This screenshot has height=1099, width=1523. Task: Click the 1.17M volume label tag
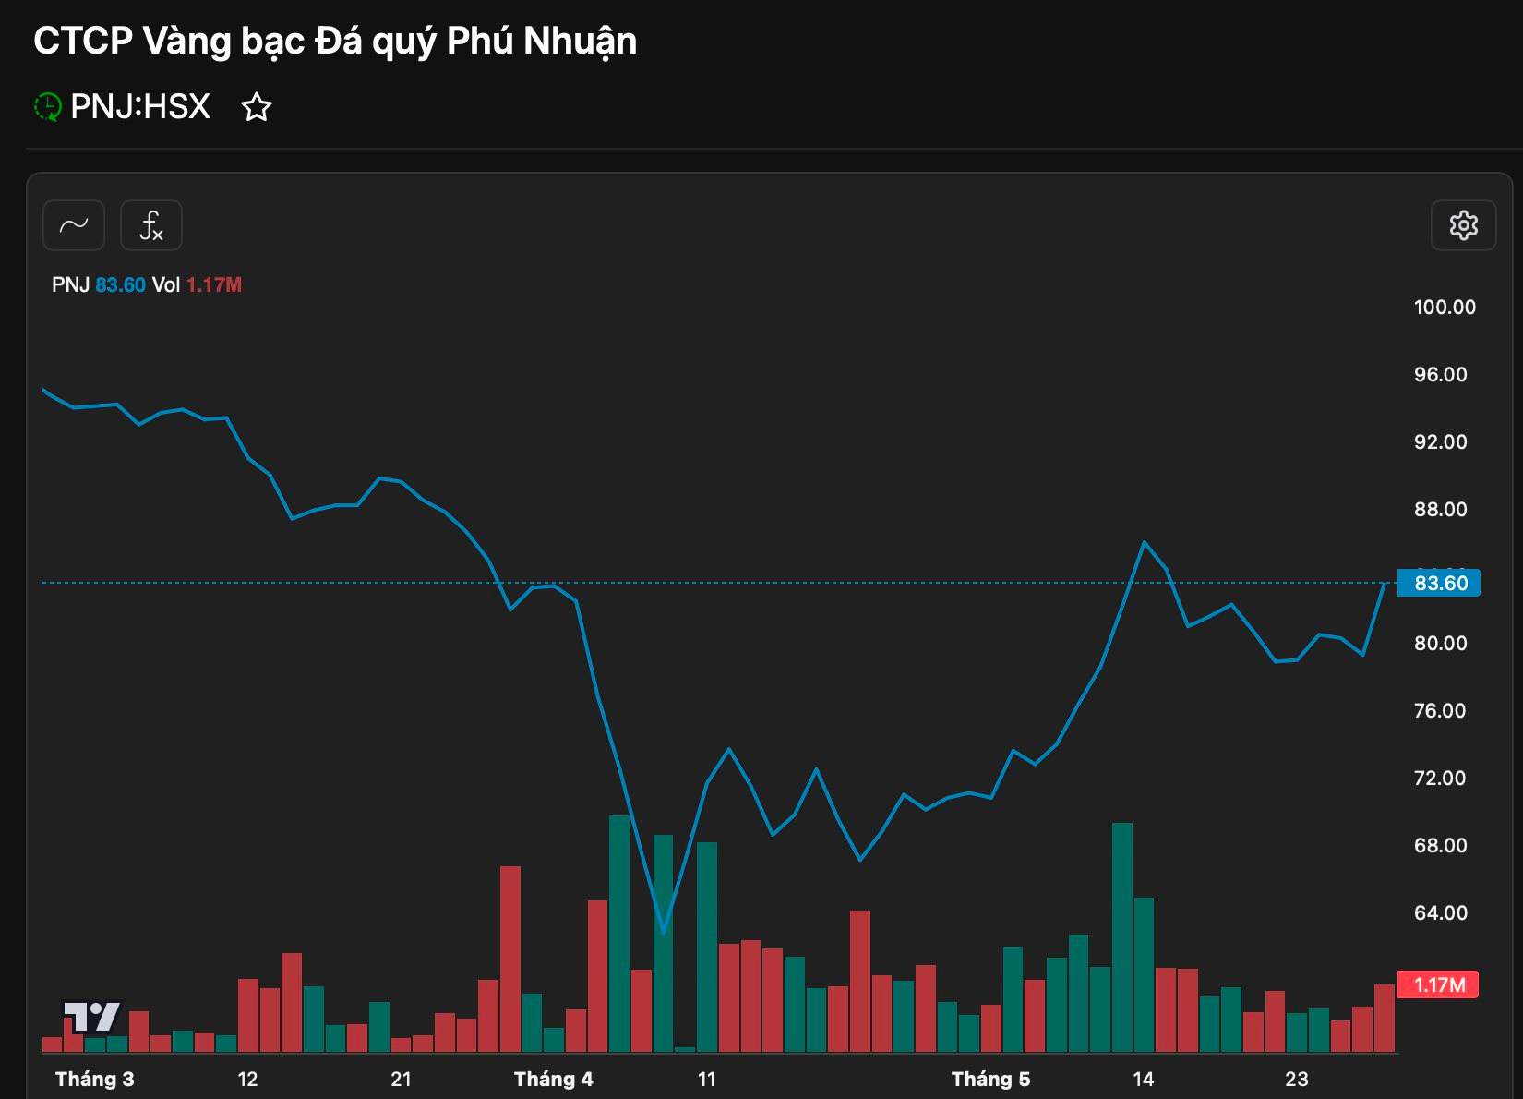[1438, 984]
